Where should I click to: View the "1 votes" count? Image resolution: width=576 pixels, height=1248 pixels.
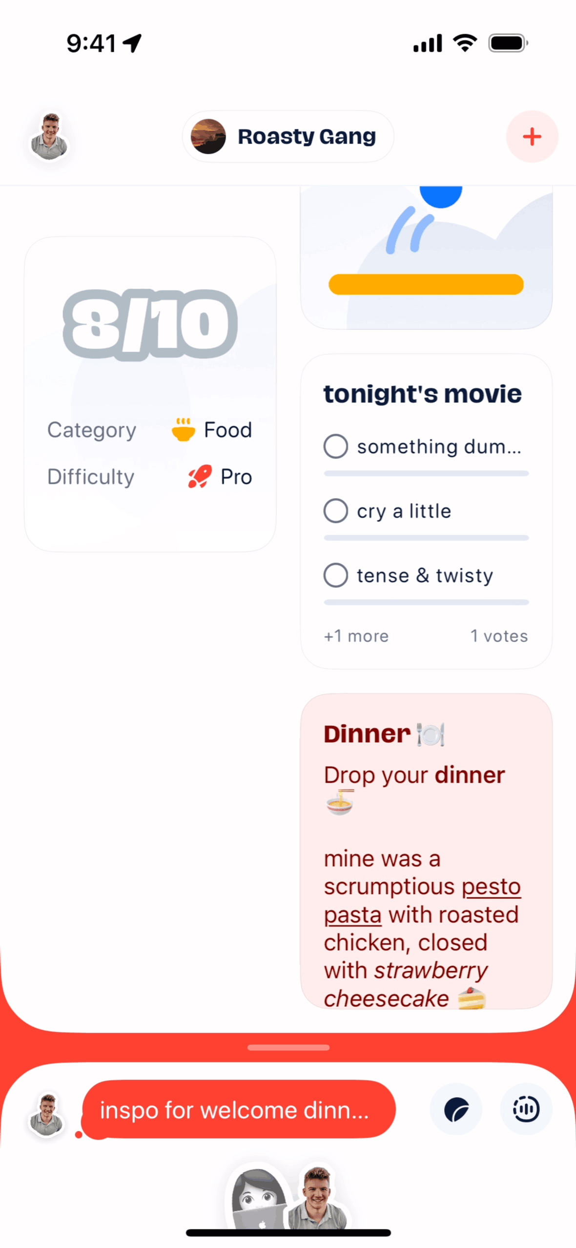(x=499, y=636)
